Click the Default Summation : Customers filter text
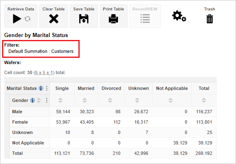236x164 pixels. (x=41, y=51)
